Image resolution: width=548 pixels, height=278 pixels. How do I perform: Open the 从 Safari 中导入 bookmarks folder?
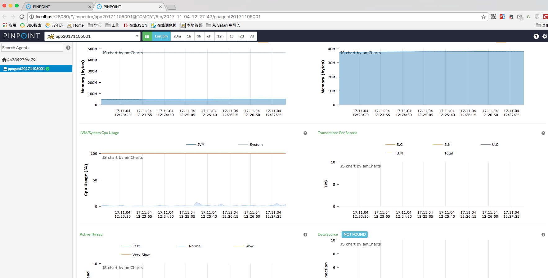(223, 25)
